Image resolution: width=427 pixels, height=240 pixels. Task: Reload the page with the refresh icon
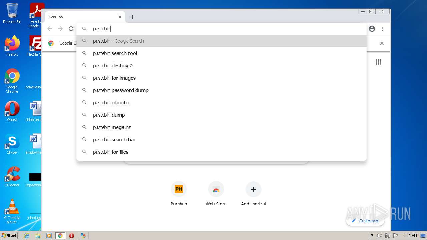(x=71, y=29)
